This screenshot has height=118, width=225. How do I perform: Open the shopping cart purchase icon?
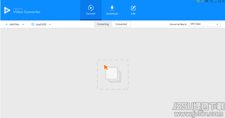click(198, 1)
